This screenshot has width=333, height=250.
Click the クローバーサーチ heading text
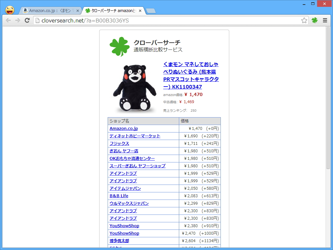point(157,42)
